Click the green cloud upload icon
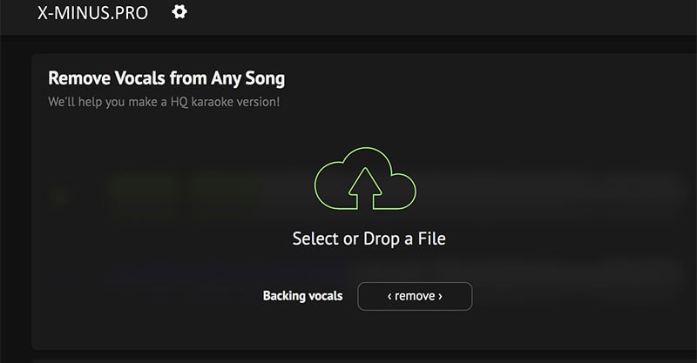The width and height of the screenshot is (697, 363). tap(365, 178)
